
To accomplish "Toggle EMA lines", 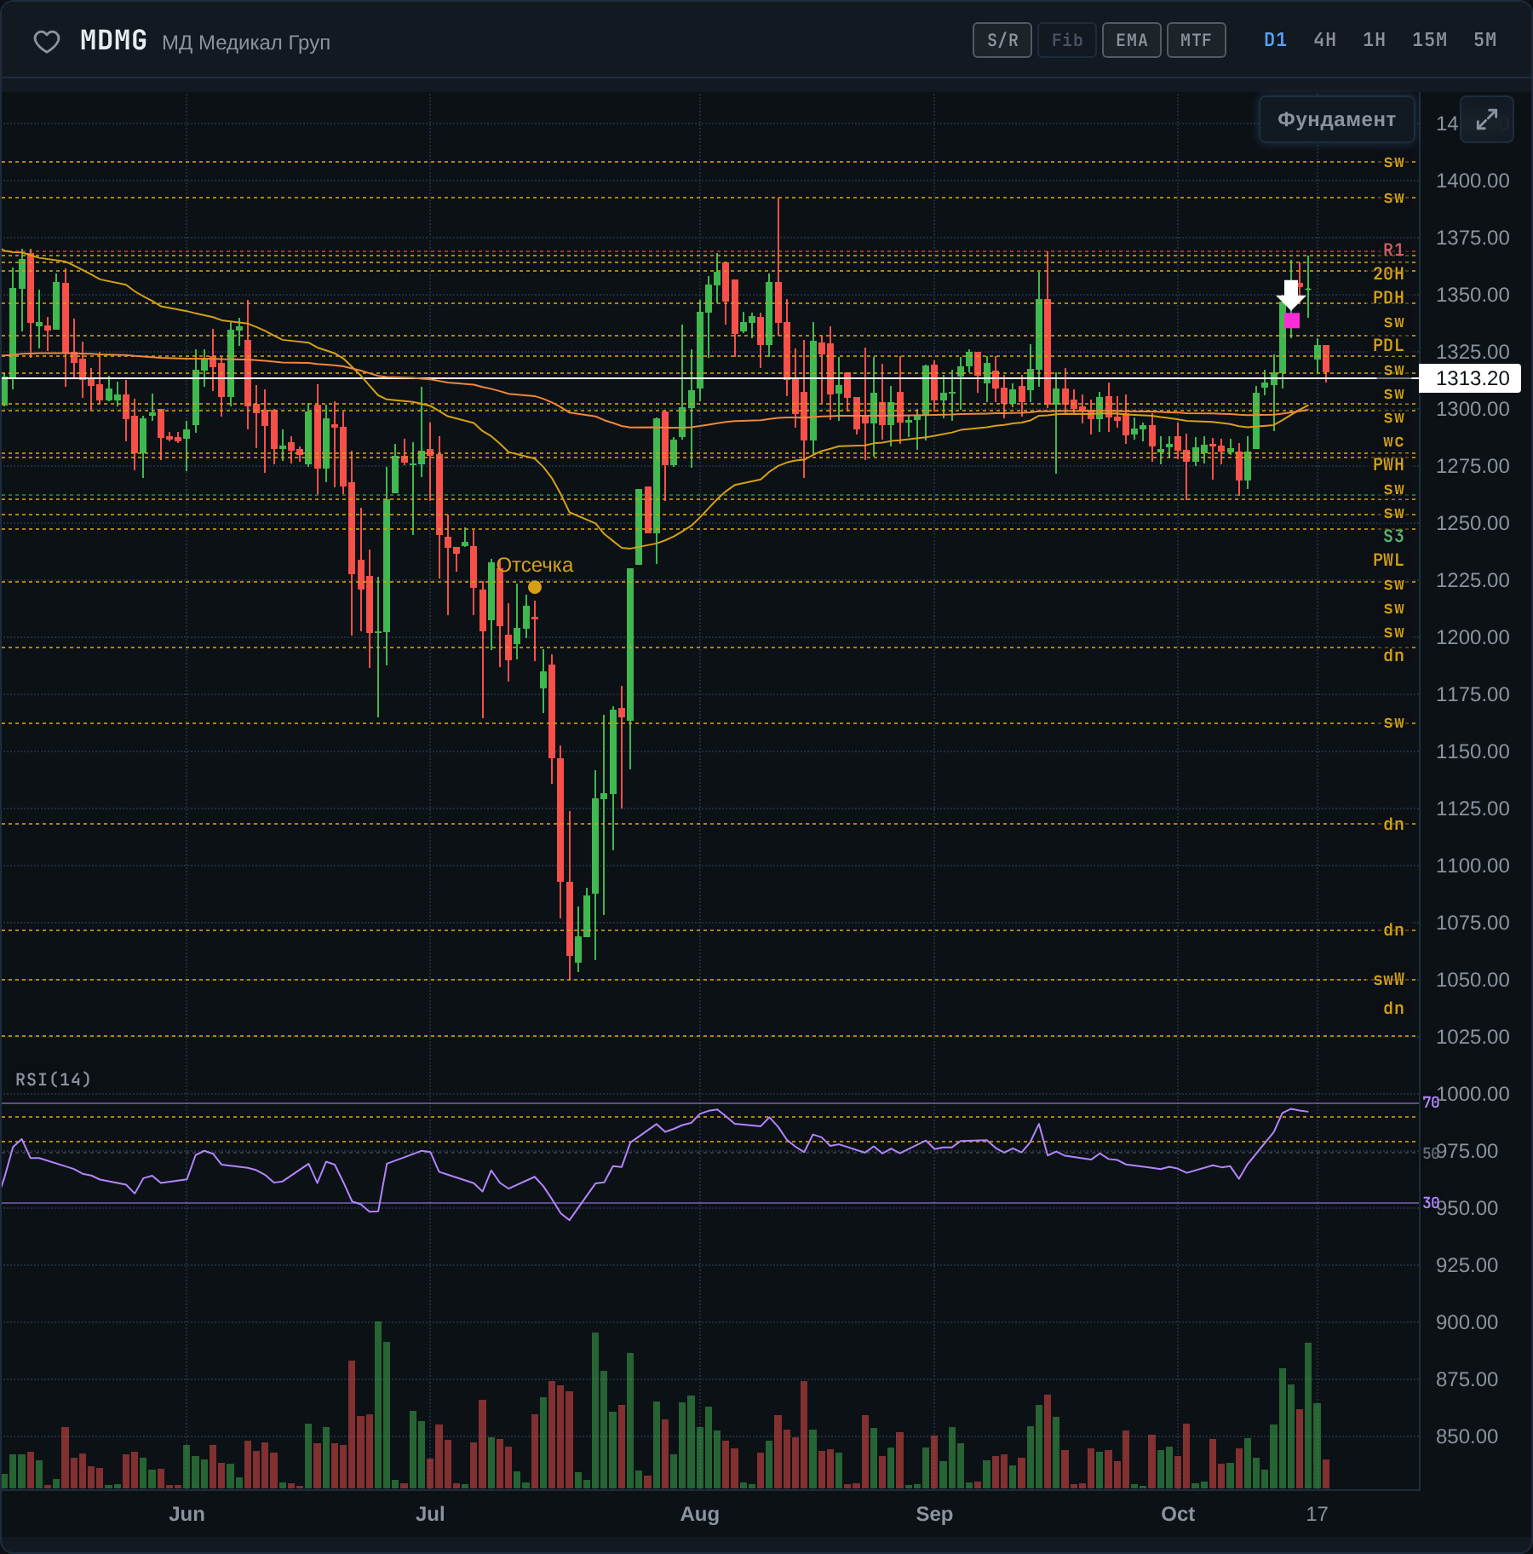I will coord(1131,40).
